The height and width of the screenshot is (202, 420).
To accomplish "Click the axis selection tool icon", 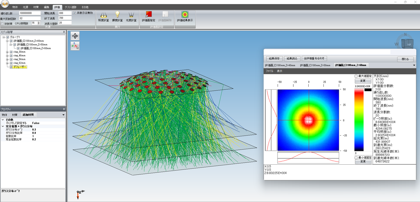I will (x=75, y=46).
